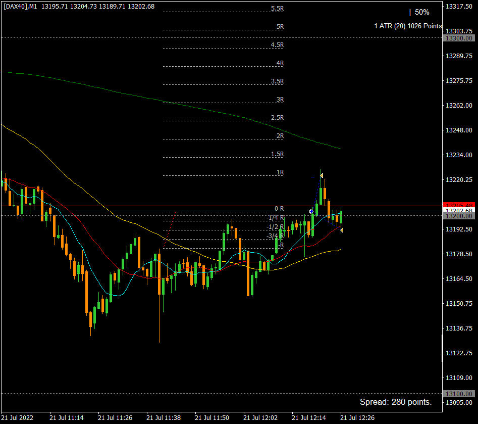This screenshot has height=424, width=478.
Task: Select the 4R level label
Action: [280, 63]
